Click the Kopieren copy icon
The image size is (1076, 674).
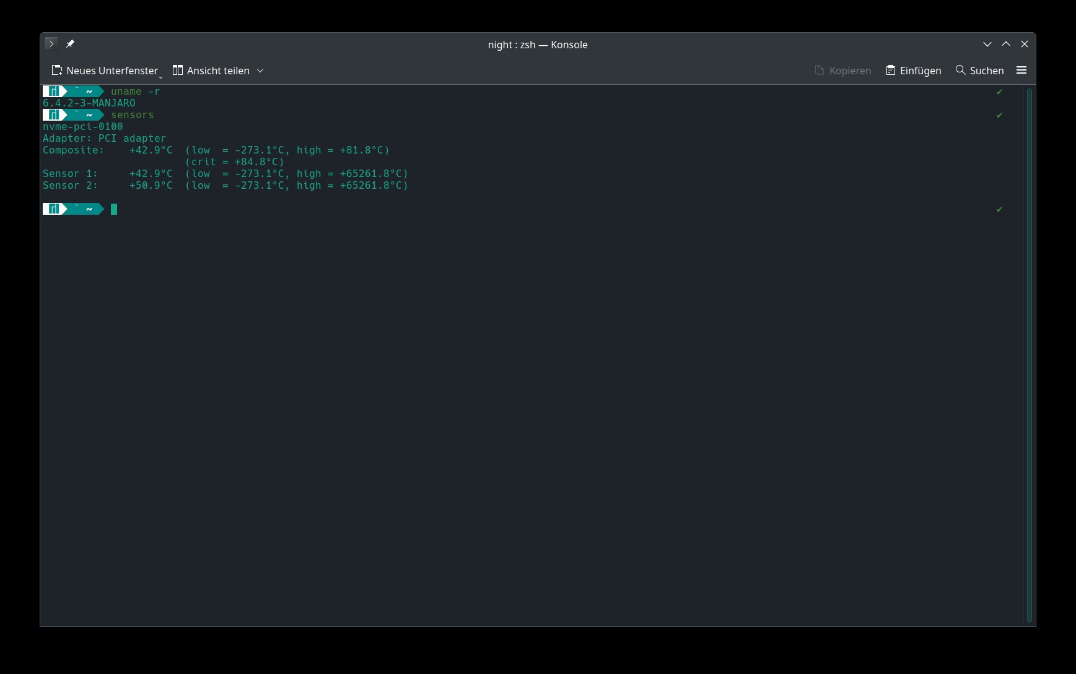(x=820, y=71)
